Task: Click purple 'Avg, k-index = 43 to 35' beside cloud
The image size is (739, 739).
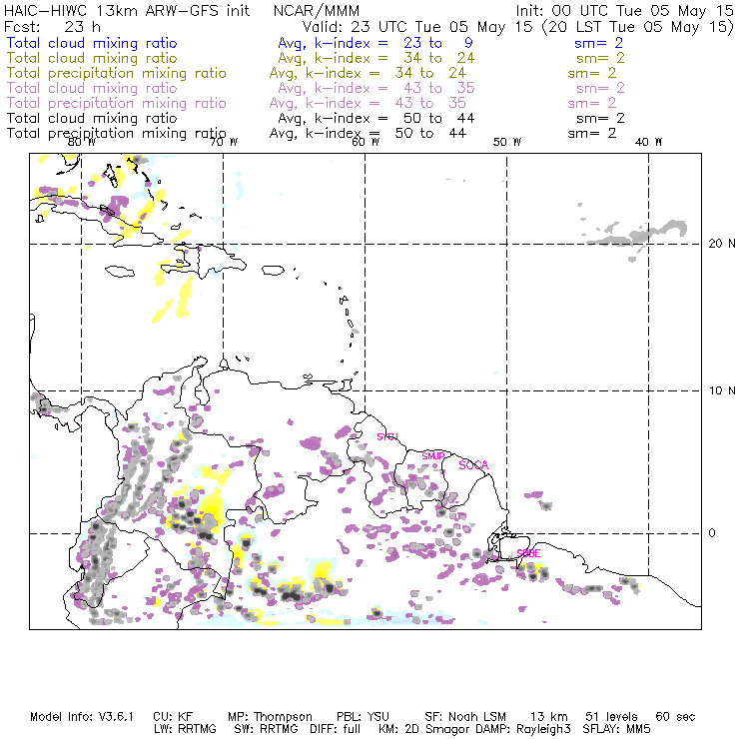Action: click(x=376, y=88)
